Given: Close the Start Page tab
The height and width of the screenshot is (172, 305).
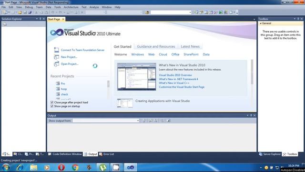Looking at the screenshot, I should pyautogui.click(x=63, y=19).
